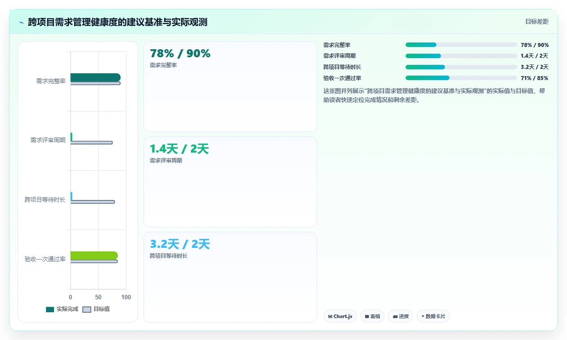Image resolution: width=567 pixels, height=340 pixels.
Task: Click the lime green 验收一次通过率 actual bar
Action: point(94,255)
